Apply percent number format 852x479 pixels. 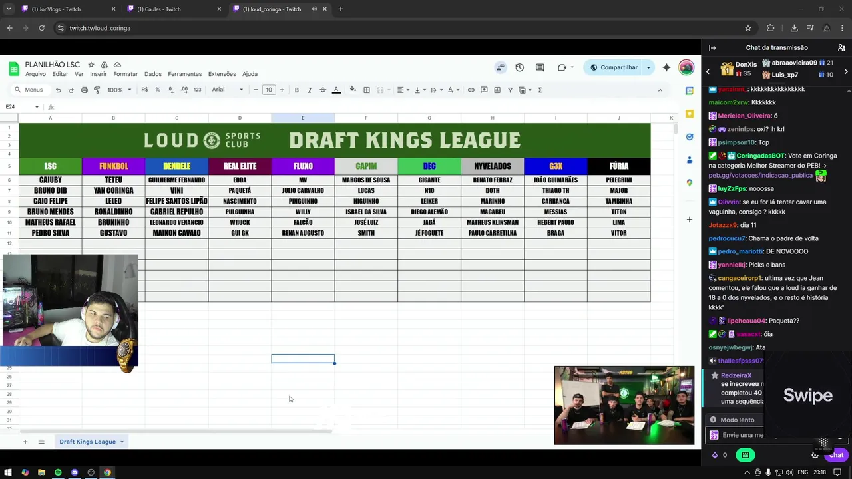(x=158, y=90)
